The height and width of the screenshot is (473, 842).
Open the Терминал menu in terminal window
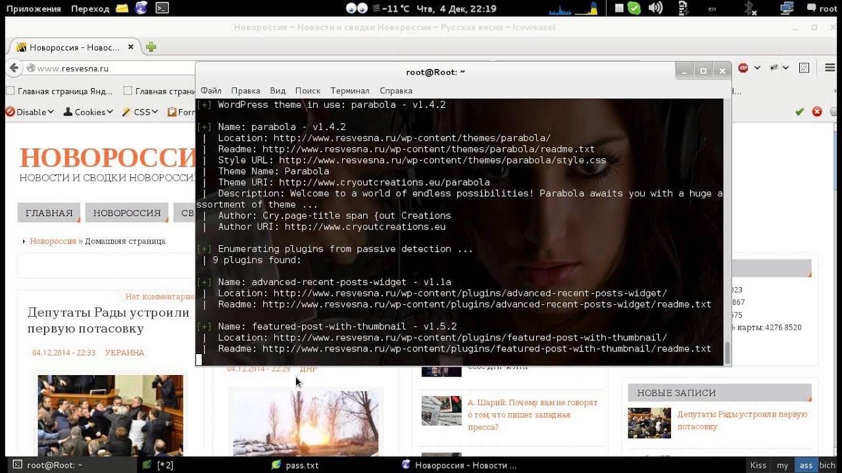pyautogui.click(x=350, y=91)
